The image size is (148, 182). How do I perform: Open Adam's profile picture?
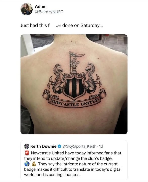coord(27,9)
